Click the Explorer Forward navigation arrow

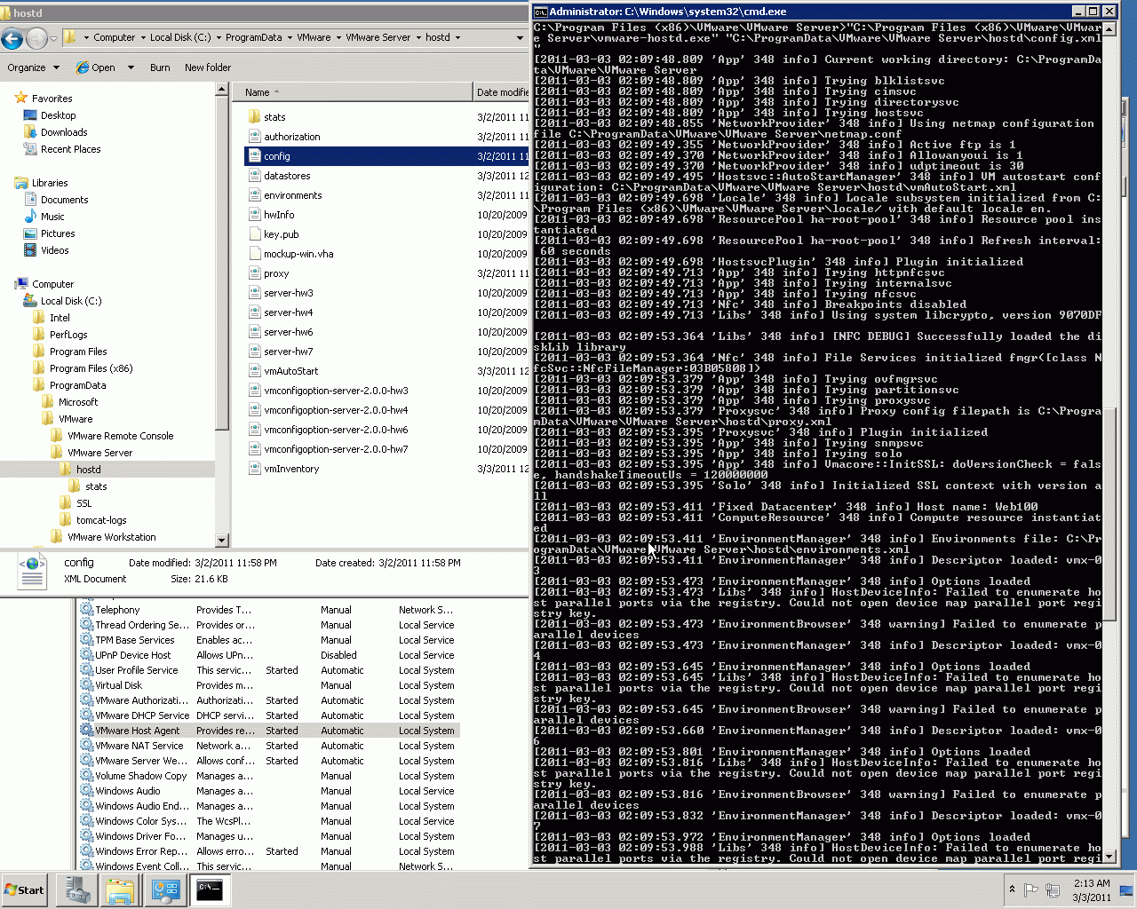(36, 38)
